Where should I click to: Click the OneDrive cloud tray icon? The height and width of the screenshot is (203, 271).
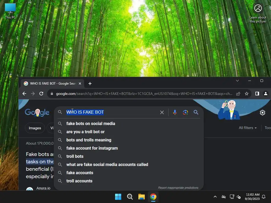[x=224, y=197]
